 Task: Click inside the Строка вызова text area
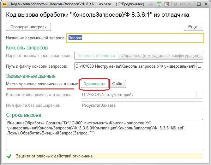coord(105,134)
